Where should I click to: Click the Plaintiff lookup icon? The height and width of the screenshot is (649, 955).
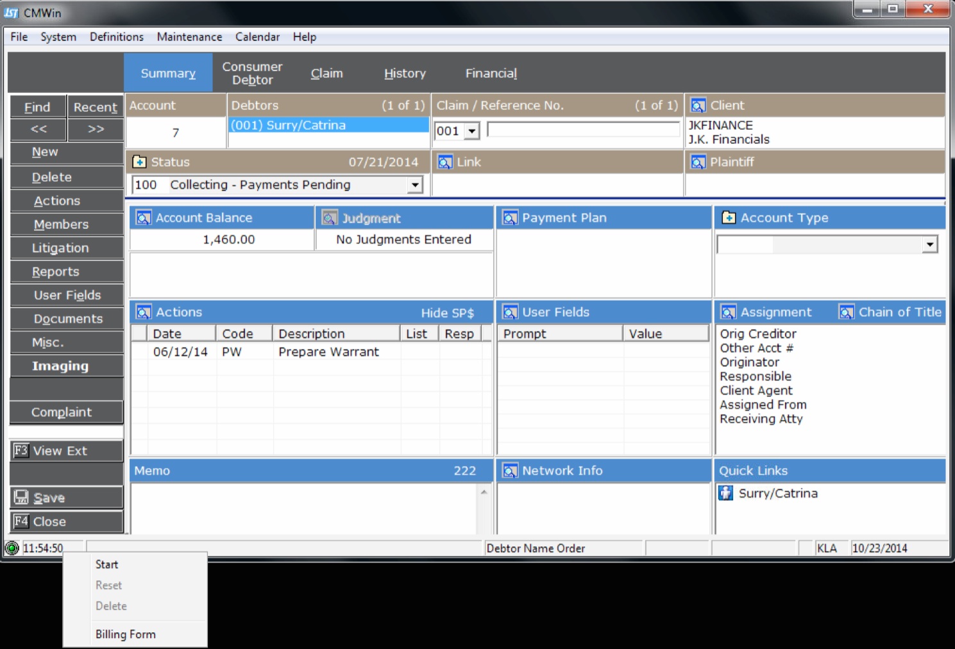click(698, 162)
